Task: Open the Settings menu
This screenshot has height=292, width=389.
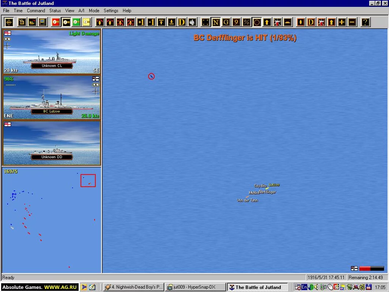Action: [x=111, y=10]
